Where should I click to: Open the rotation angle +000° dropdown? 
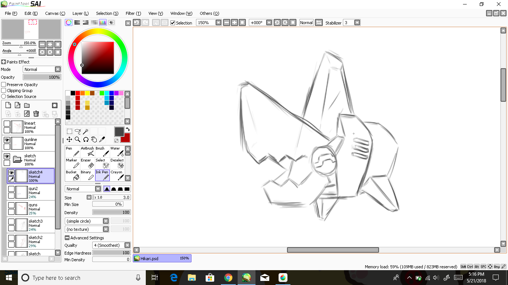click(x=269, y=23)
